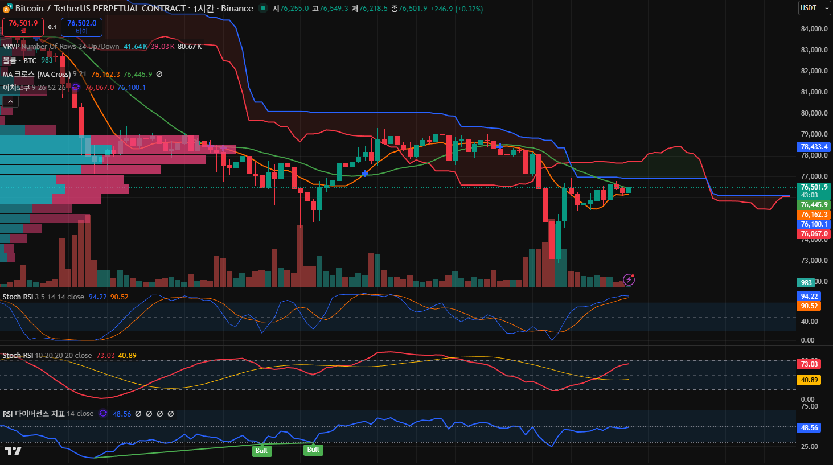Click the Ichimoku purple refresh icon
The height and width of the screenshot is (465, 833).
coord(76,88)
